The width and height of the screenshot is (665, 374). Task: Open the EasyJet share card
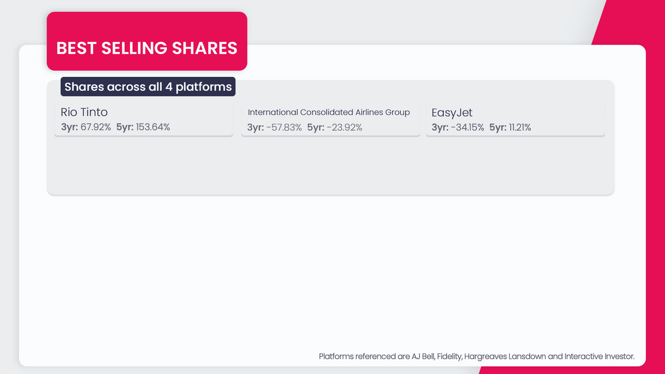(514, 117)
